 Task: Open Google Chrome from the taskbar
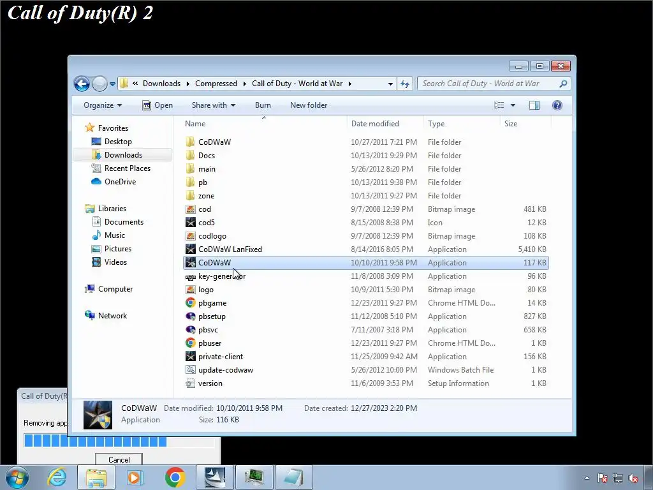[x=175, y=477]
